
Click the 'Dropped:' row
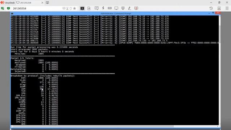coord(37,65)
